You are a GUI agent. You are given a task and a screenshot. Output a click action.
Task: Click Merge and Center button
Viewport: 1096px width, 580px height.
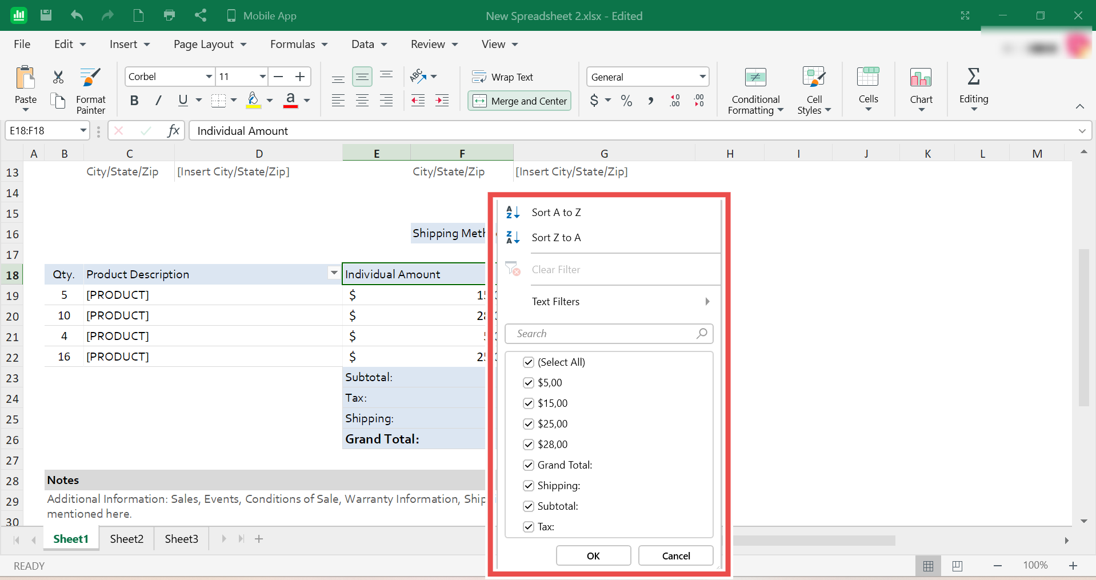[519, 101]
